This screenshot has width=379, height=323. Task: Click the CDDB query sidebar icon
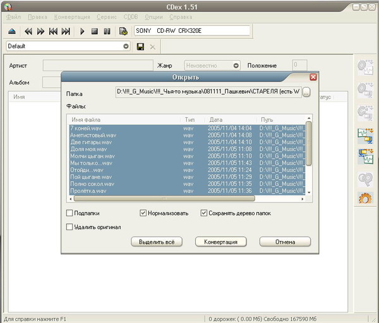pos(366,179)
